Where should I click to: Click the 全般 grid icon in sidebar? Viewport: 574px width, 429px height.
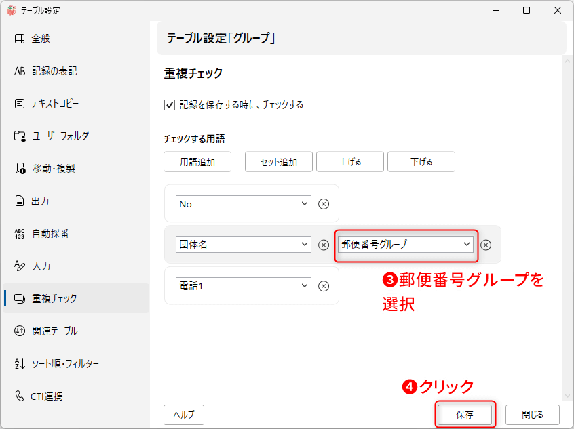[20, 39]
